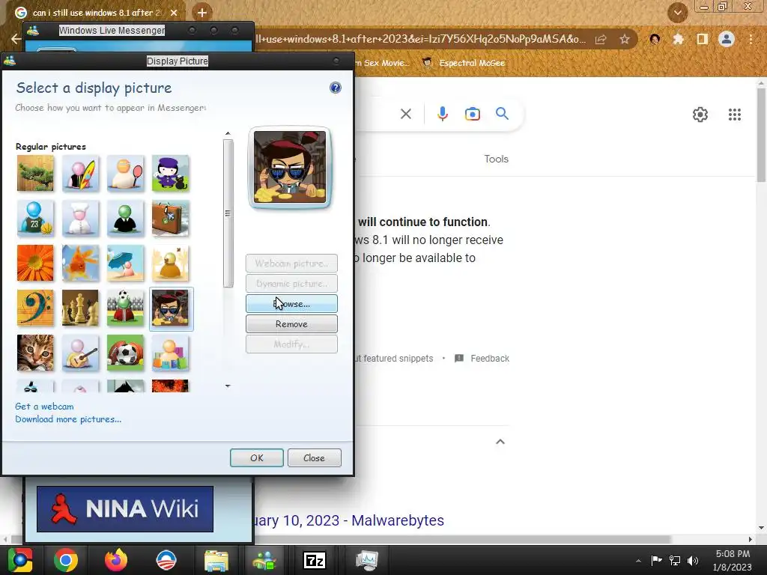
Task: Bookmark this page with star icon
Action: (625, 39)
